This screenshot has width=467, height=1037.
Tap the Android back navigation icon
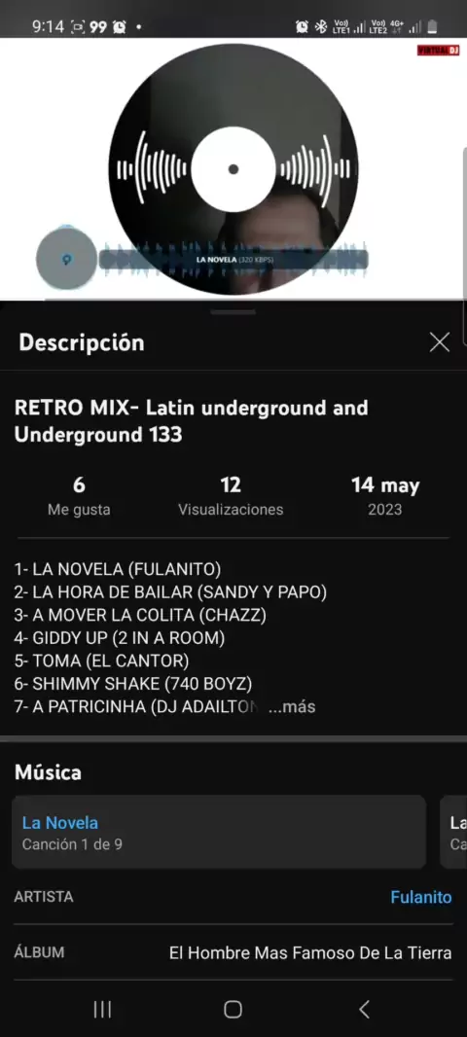click(364, 1009)
